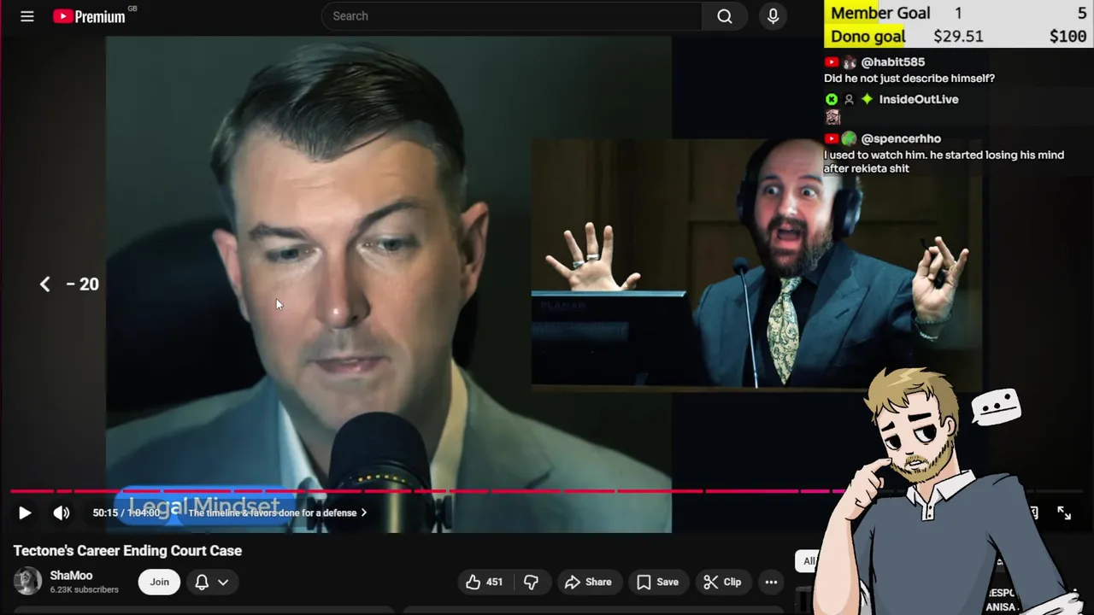Play the paused video

tap(25, 512)
